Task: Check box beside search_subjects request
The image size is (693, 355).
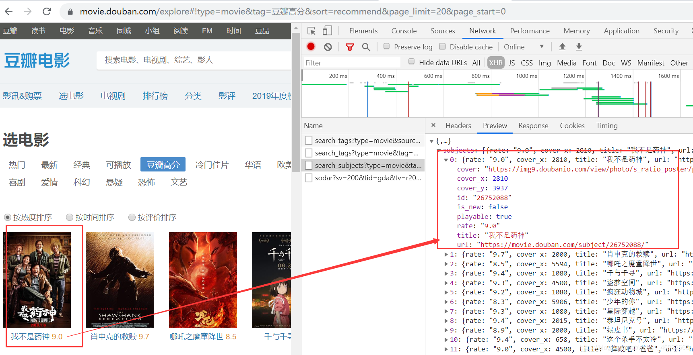Action: click(309, 165)
